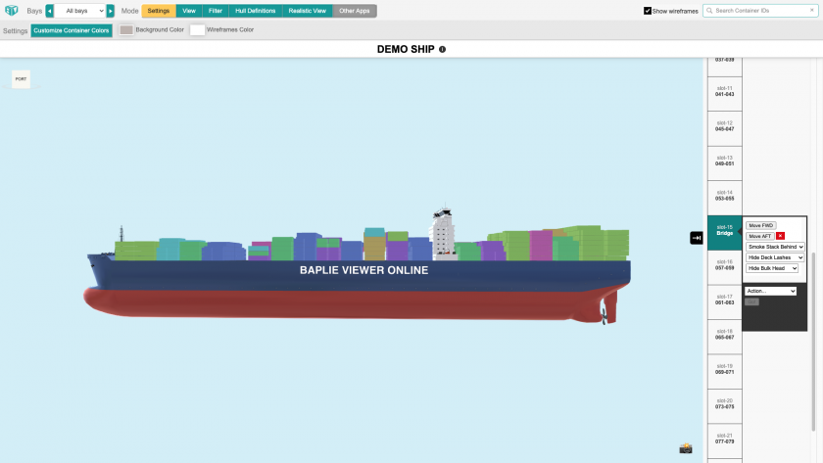Viewport: 823px width, 463px height.
Task: Select slot-18 065-067
Action: coord(724,337)
